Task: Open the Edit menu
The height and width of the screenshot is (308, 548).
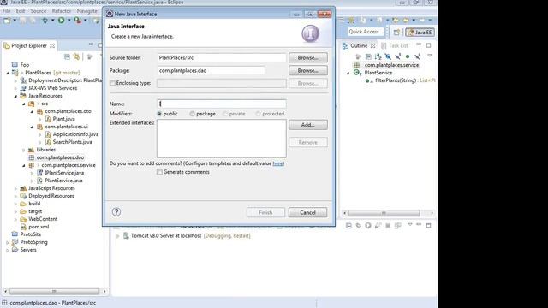Action: (21, 11)
